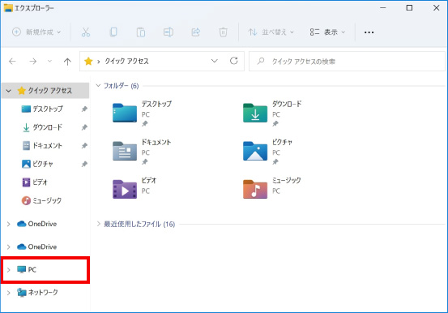Expand the second OneDrive node
Viewport: 448px width, 313px height.
9,247
